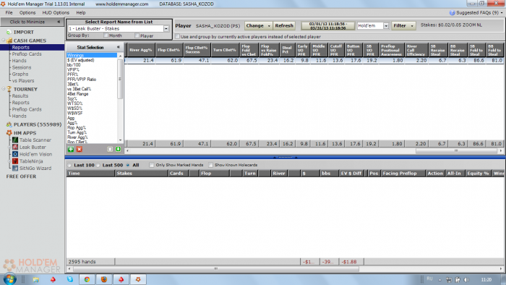
Task: Click the Click to Minimize button
Action: (32, 22)
